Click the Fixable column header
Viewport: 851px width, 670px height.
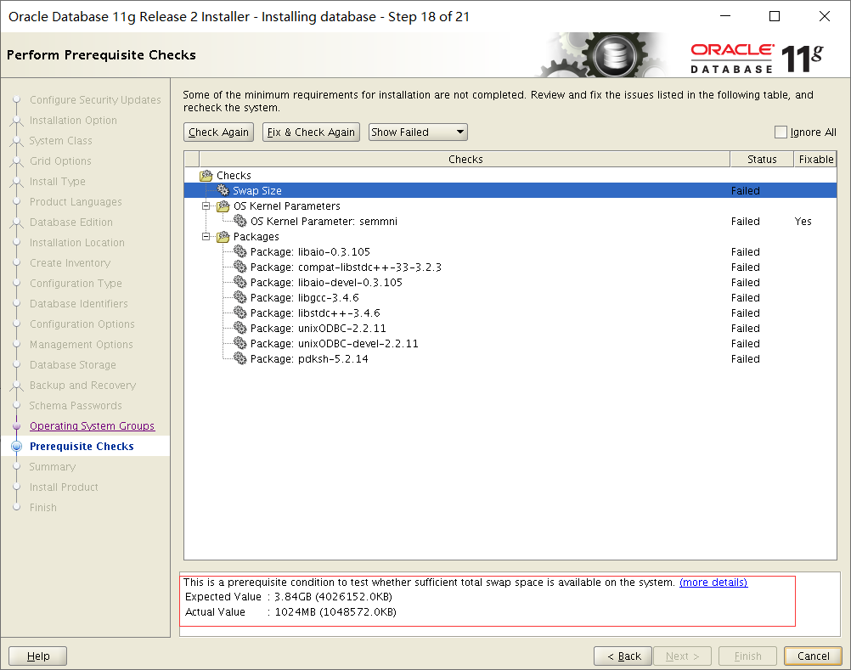click(x=815, y=159)
